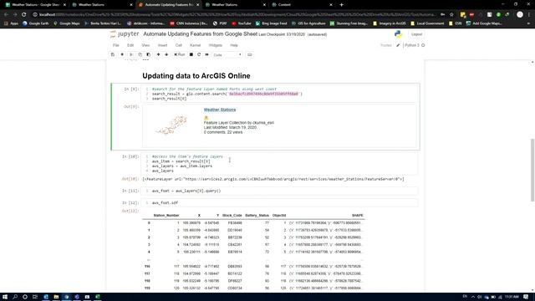This screenshot has height=301, width=535.
Task: Open the Apps bookmark shortcut
Action: 11,23
